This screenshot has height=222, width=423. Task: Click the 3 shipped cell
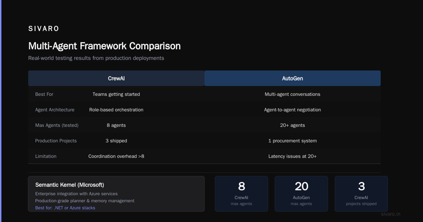[x=116, y=141]
